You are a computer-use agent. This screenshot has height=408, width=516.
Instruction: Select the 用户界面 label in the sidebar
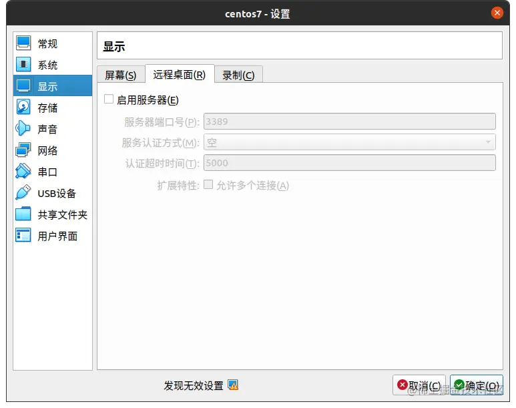pyautogui.click(x=57, y=236)
